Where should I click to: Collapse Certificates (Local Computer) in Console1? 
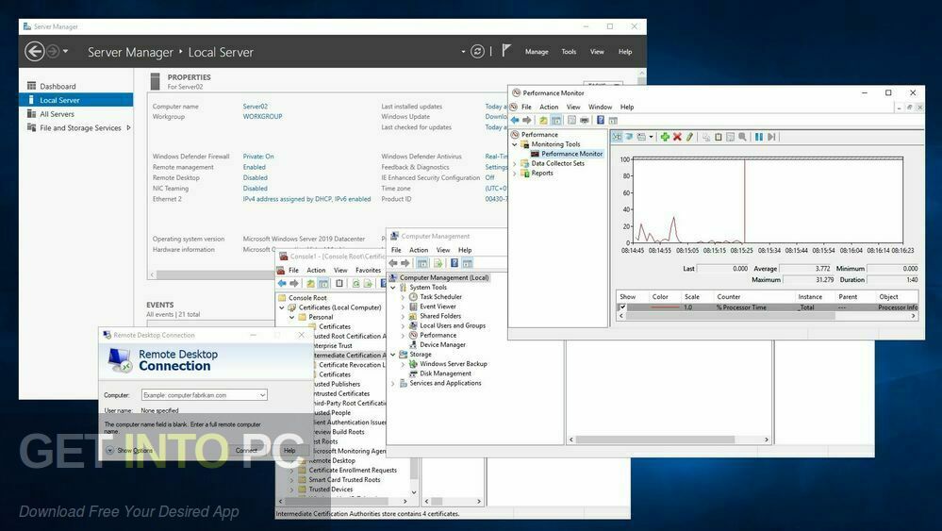coord(282,307)
